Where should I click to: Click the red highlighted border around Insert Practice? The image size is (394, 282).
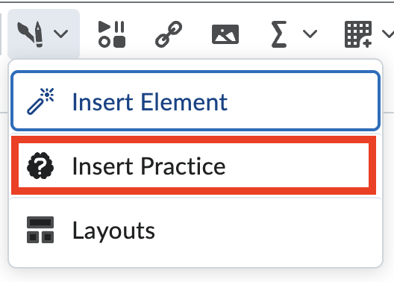point(194,140)
